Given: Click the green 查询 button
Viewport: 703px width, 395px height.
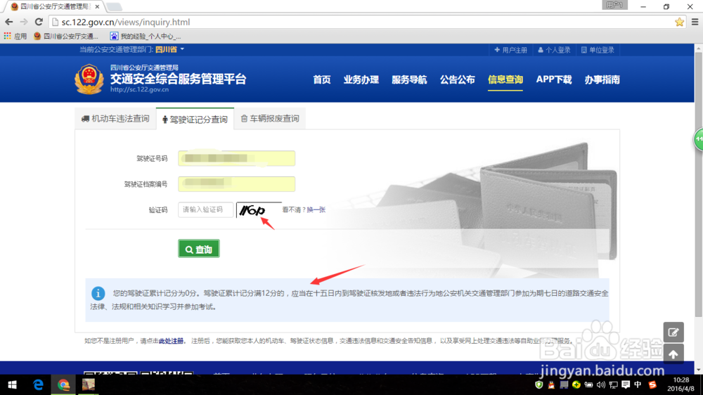Looking at the screenshot, I should (x=199, y=249).
